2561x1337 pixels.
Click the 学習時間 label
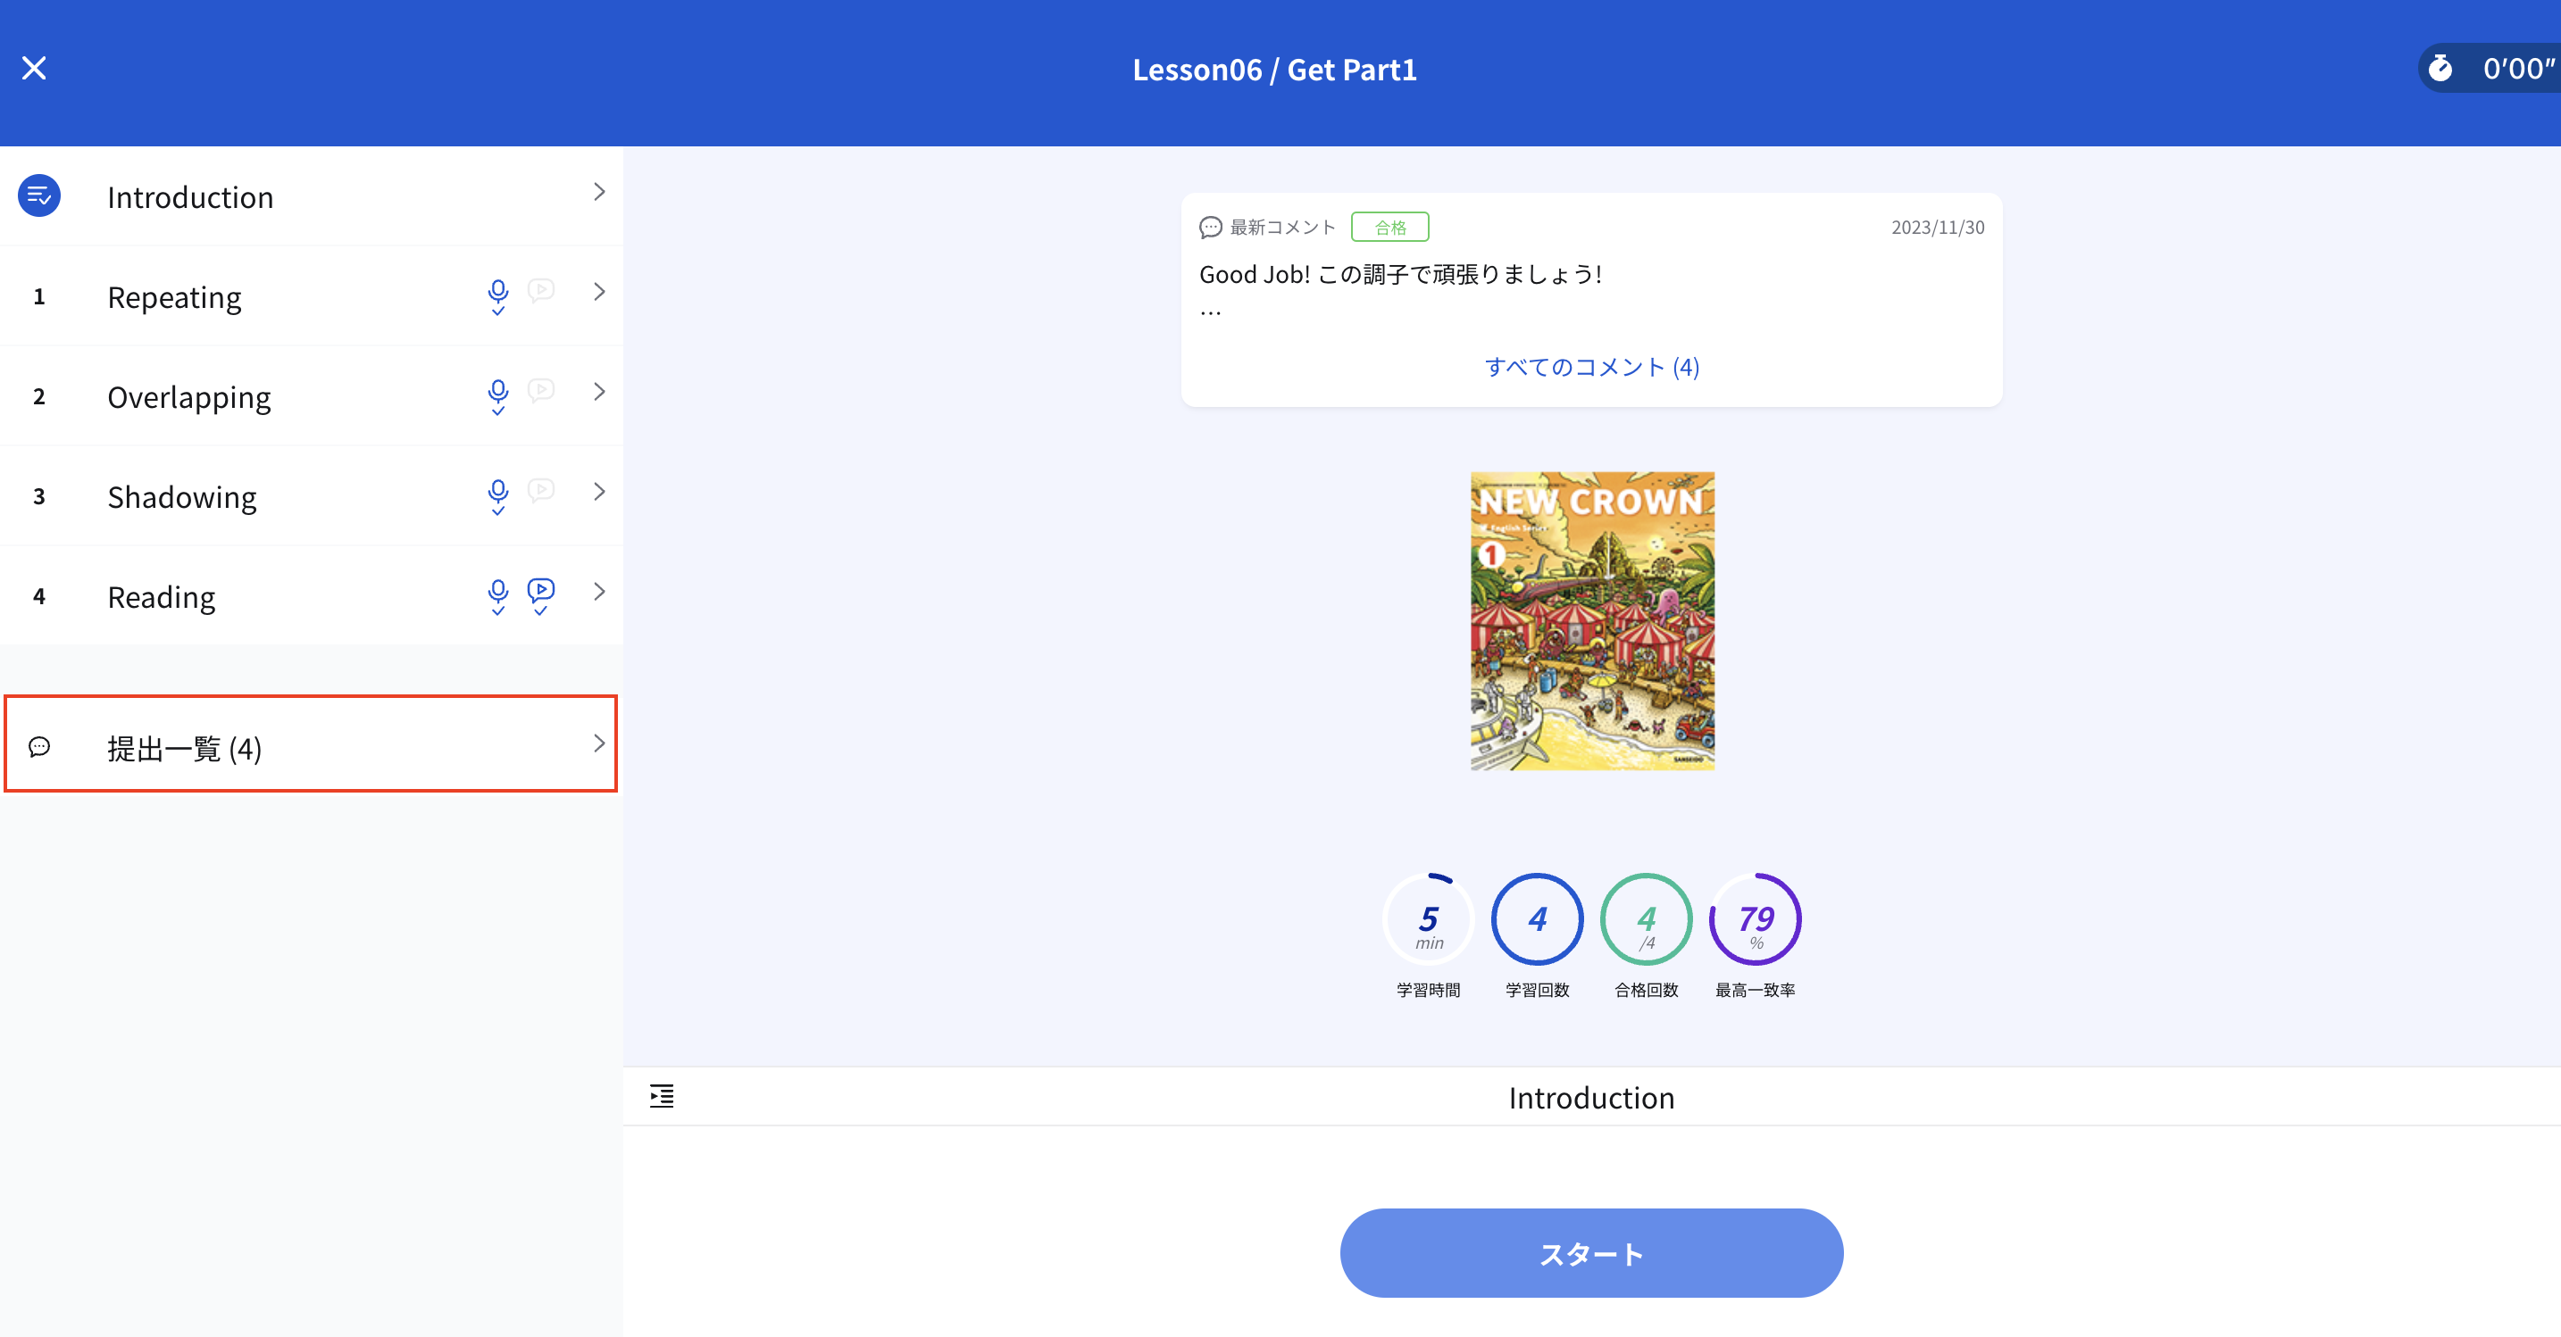click(1429, 990)
